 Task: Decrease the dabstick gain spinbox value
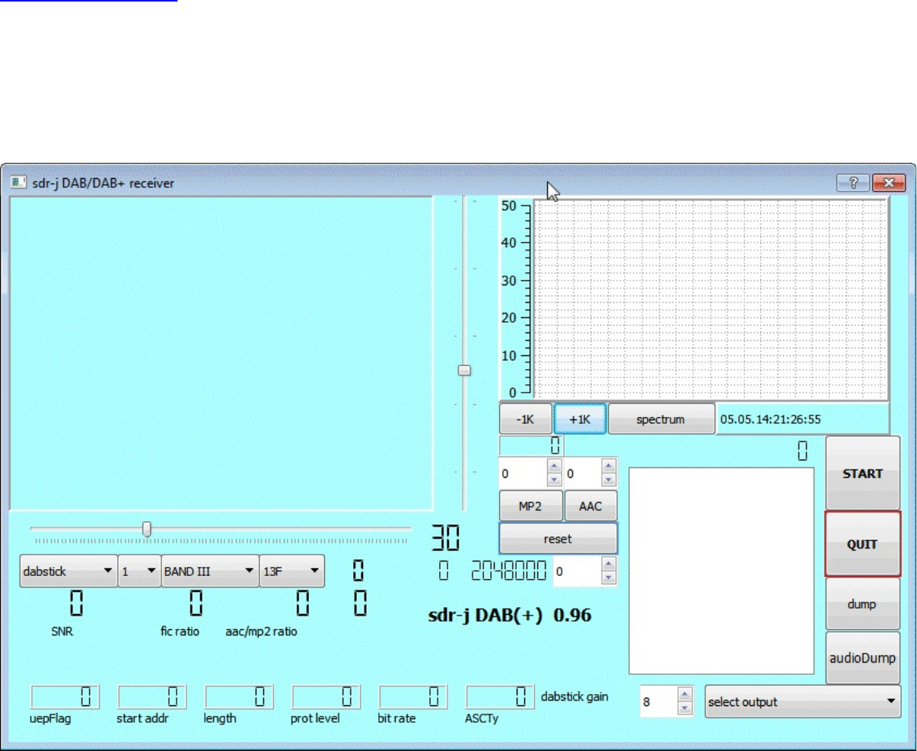[685, 708]
